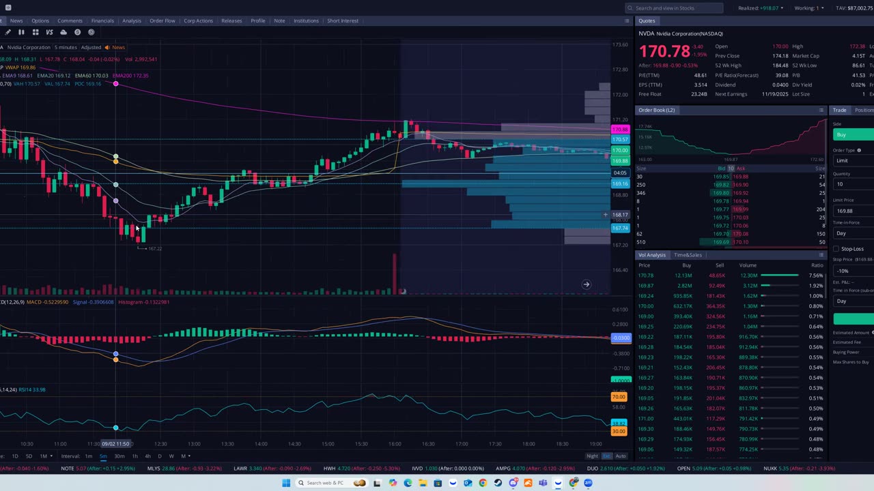874x491 pixels.
Task: Click the Search and view in Stocks field
Action: coord(674,8)
